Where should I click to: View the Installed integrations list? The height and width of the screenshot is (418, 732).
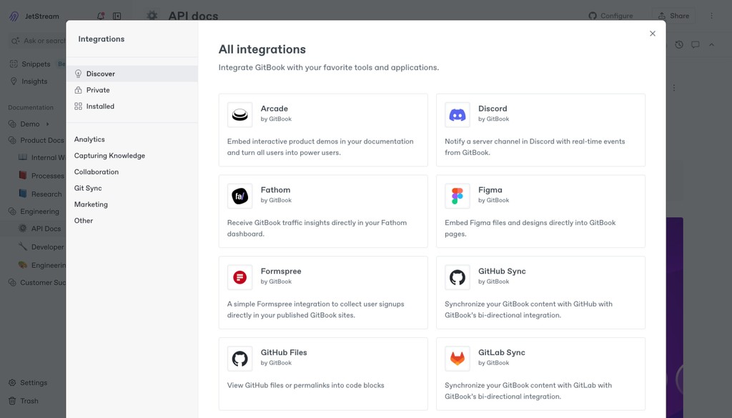[x=99, y=106]
